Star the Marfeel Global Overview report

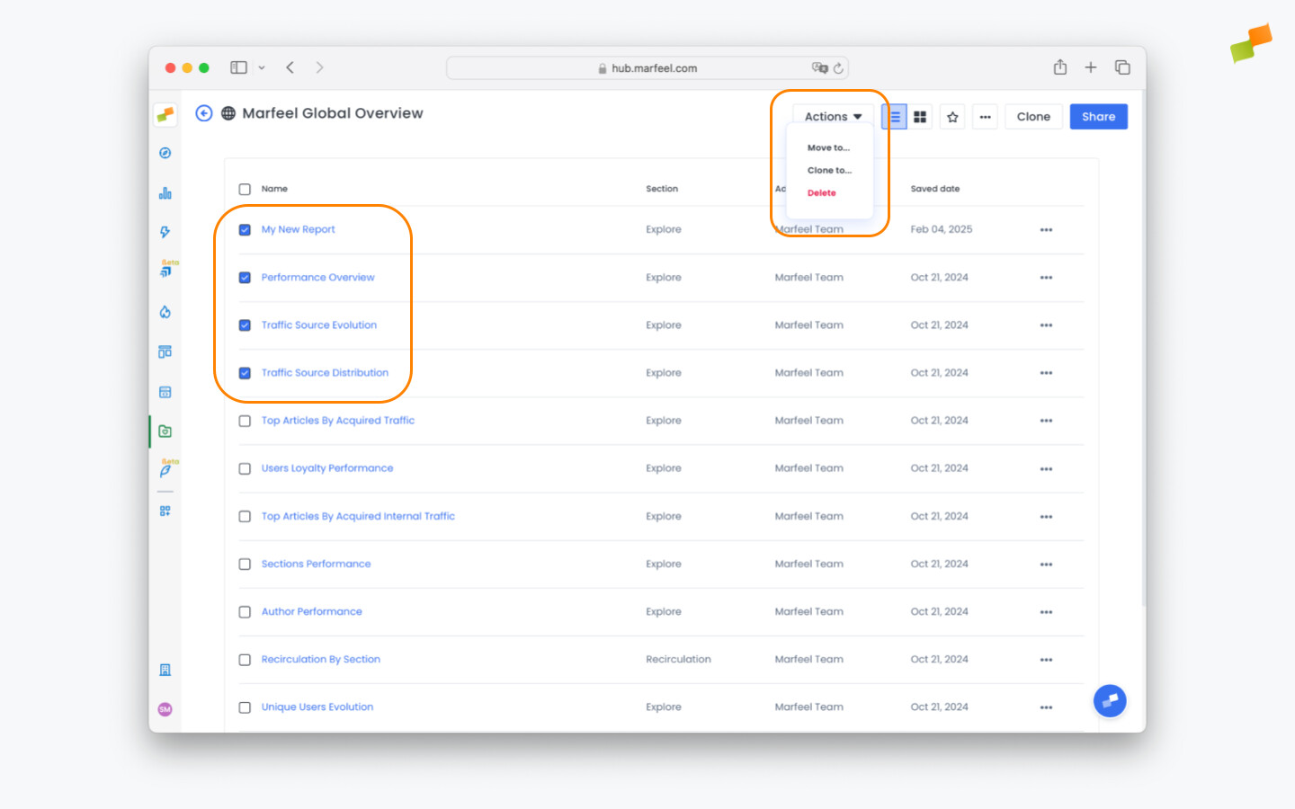952,116
